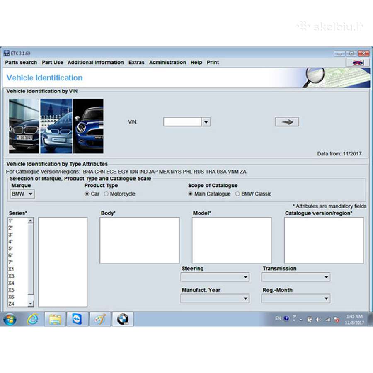Click in the Body list box
Screen dimensions: 373x373
139,240
